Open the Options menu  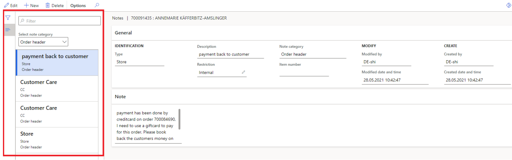pyautogui.click(x=78, y=5)
